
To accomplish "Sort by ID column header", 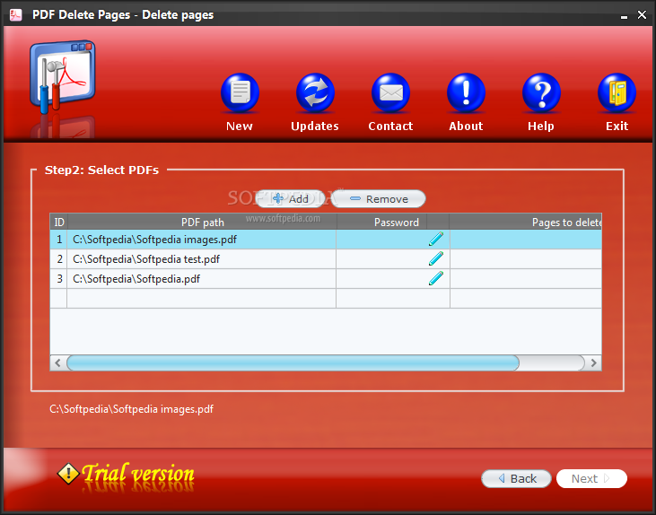I will pos(59,222).
